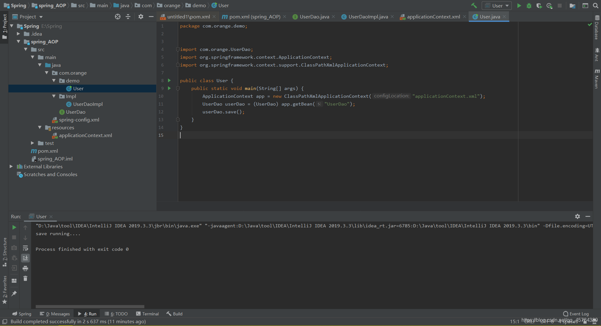
Task: Close the User.java editor tab
Action: tap(504, 17)
